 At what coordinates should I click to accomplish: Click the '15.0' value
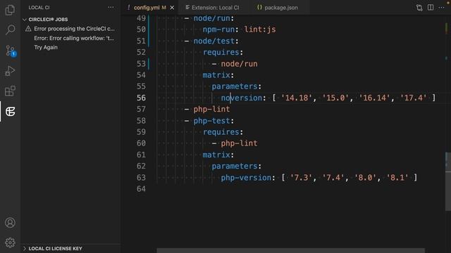[x=335, y=98]
